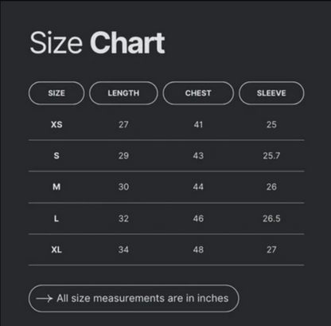Click the M size row label
The height and width of the screenshot is (326, 331).
coord(56,187)
